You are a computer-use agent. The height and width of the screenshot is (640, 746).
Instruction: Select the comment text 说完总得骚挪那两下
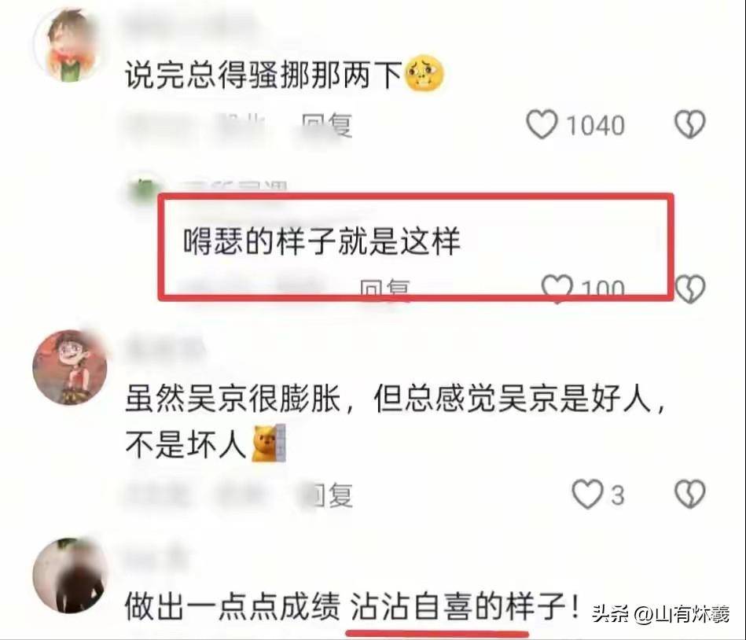[264, 75]
